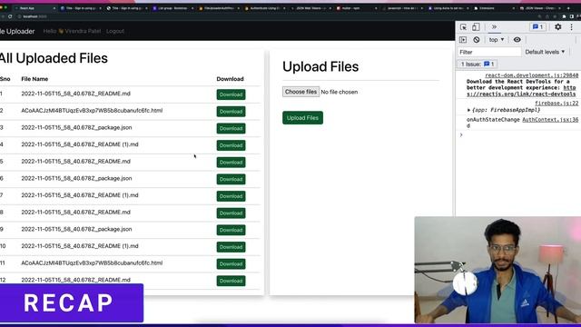Select file name text in row 1

76,94
